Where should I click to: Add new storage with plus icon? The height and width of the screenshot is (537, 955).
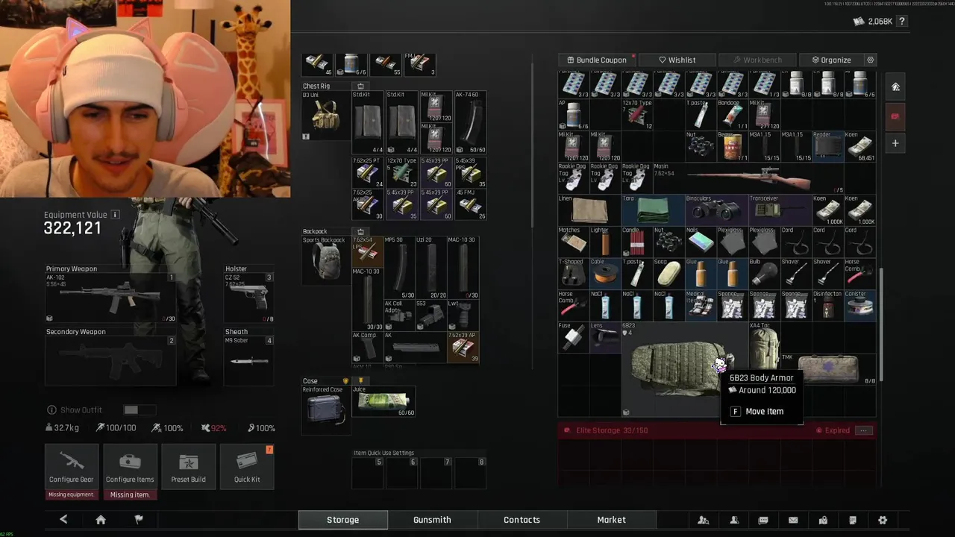895,143
